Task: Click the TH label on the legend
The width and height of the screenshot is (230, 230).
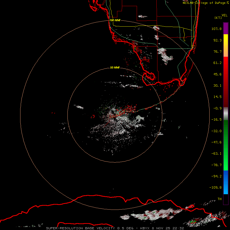Action: tap(220, 199)
